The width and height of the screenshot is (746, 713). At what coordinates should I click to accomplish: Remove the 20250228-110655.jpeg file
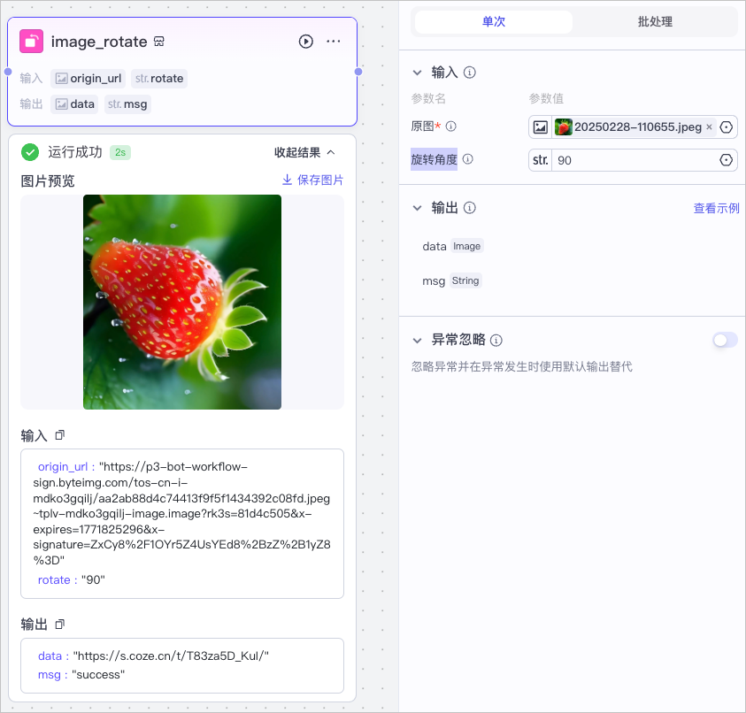pyautogui.click(x=709, y=127)
